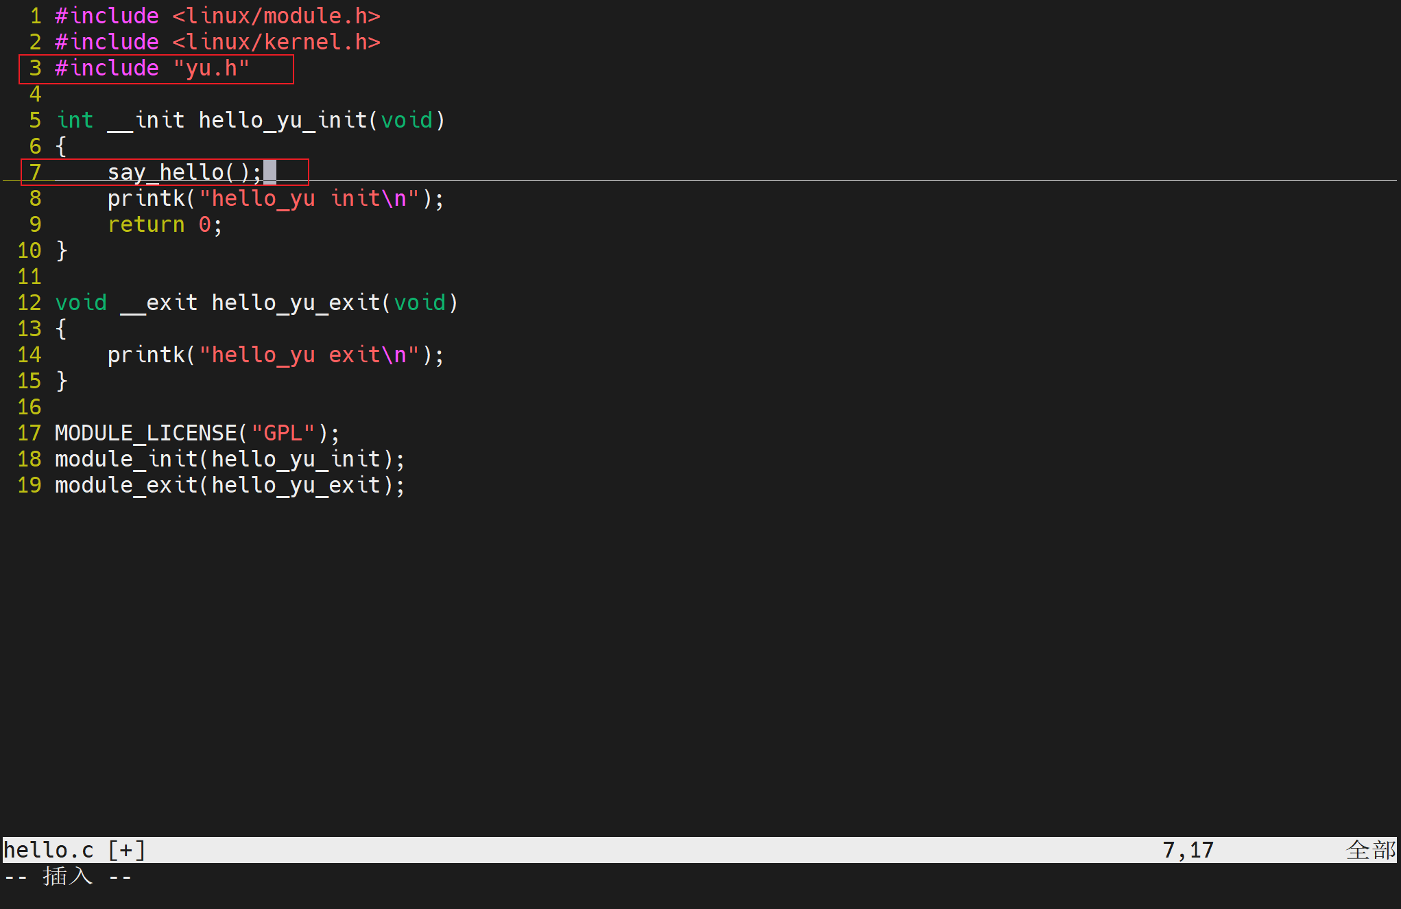Click the <linux/module.h> header text
This screenshot has width=1401, height=909.
point(276,16)
